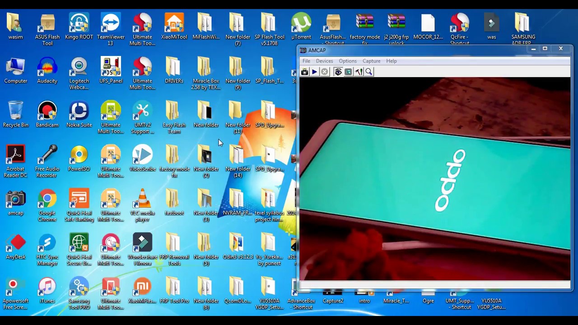Screen dimensions: 578x325
Task: Start capture with the AMCAP play button
Action: 315,72
